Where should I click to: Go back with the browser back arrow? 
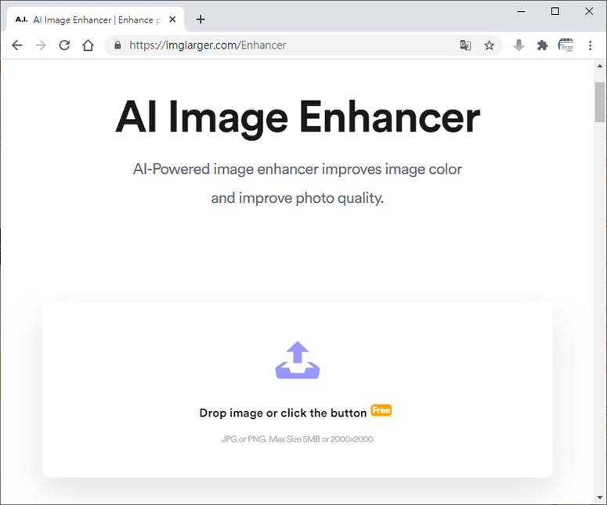[17, 45]
